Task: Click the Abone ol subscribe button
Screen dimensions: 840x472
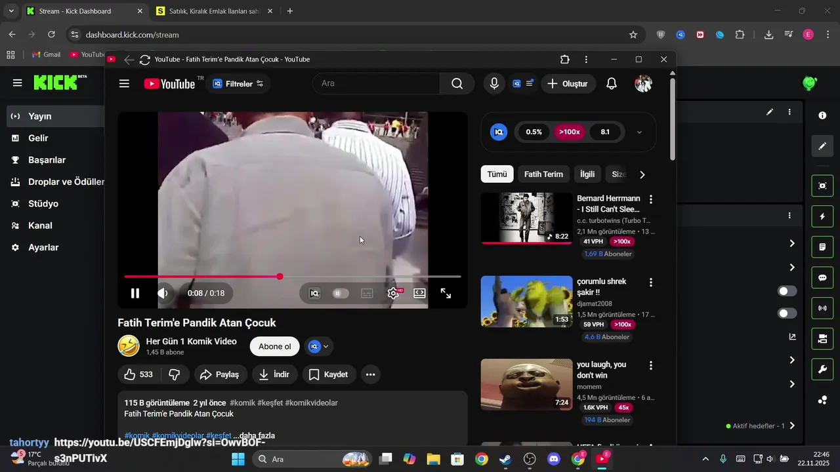Action: pyautogui.click(x=274, y=347)
